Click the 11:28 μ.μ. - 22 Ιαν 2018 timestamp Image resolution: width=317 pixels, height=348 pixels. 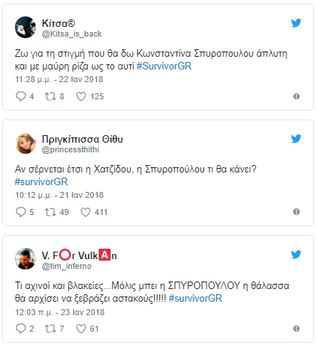[59, 79]
